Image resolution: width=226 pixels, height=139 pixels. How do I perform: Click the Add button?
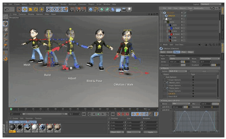(204, 71)
